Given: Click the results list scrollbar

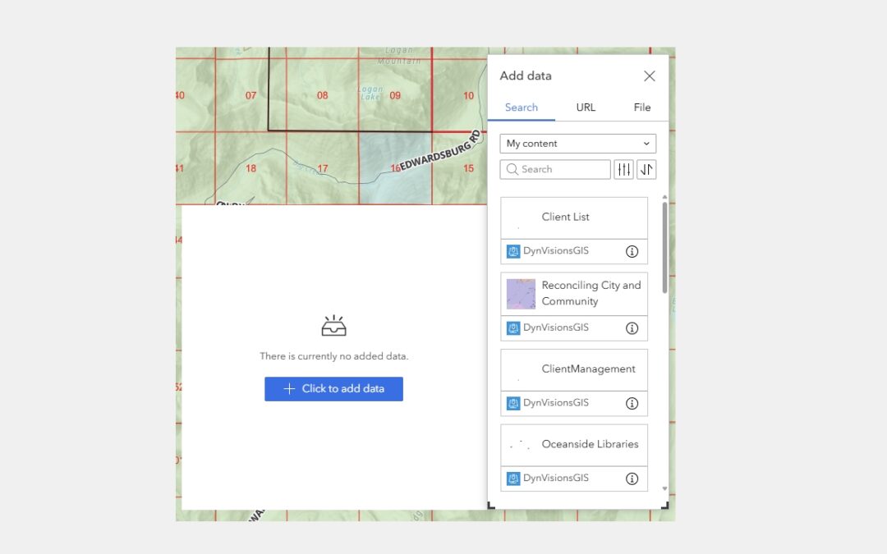Looking at the screenshot, I should click(664, 246).
